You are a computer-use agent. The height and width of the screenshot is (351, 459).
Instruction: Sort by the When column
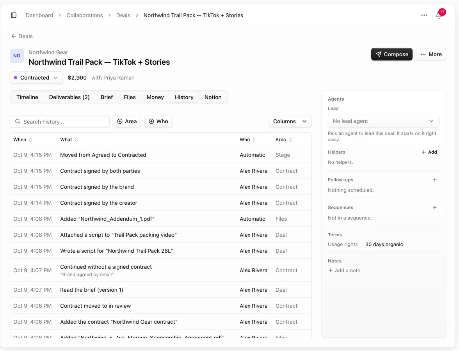coord(23,140)
